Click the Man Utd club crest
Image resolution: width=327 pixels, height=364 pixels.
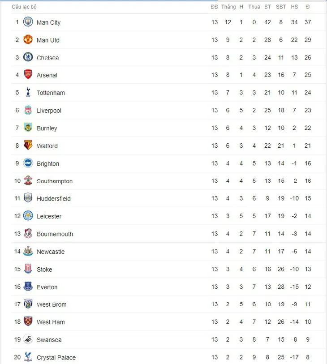pos(28,39)
